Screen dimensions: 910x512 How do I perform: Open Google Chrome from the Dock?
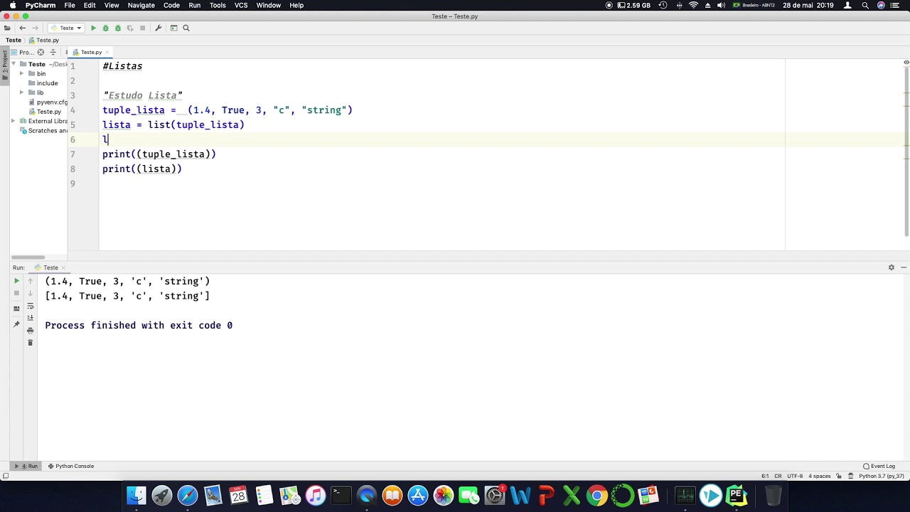coord(597,496)
